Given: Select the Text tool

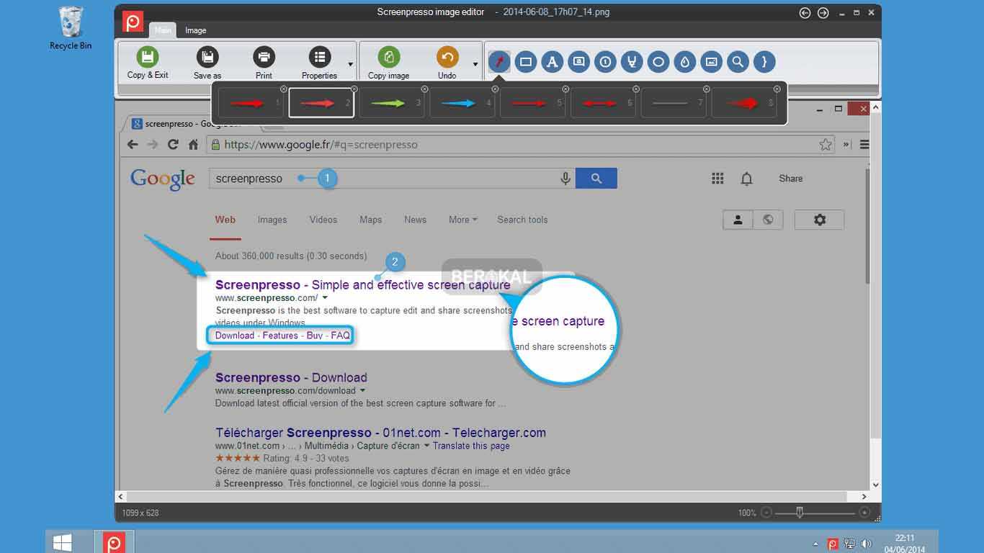Looking at the screenshot, I should click(x=552, y=62).
